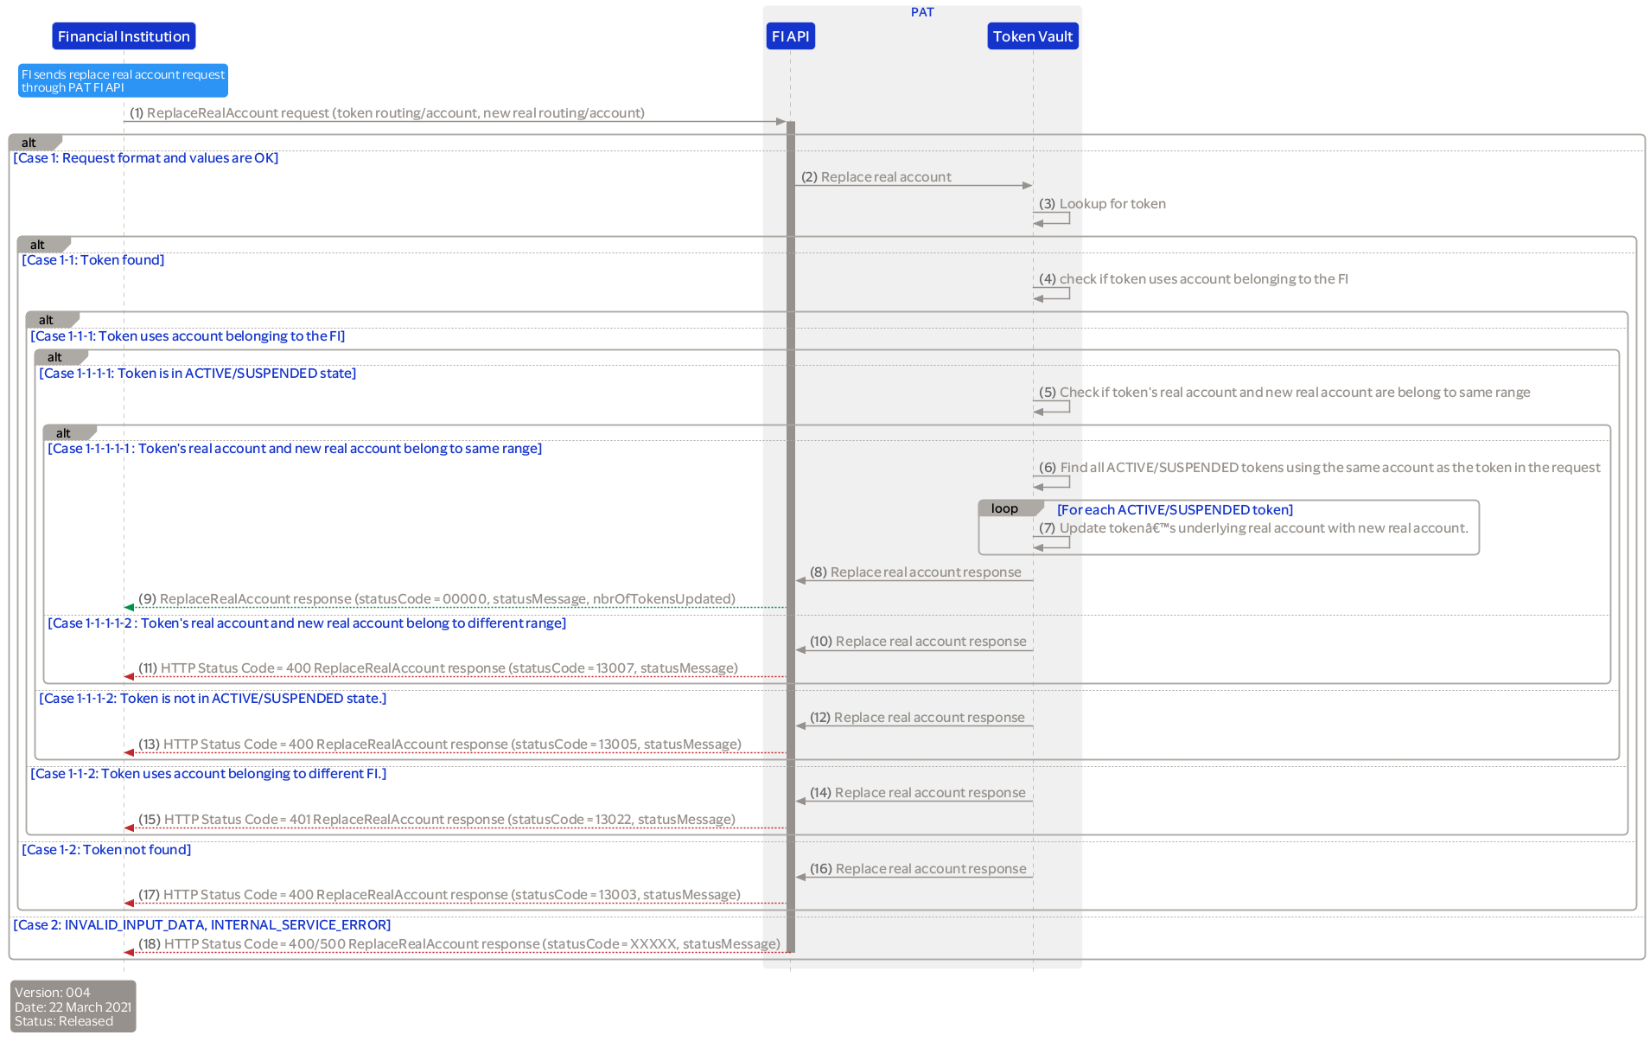Select the FI API participant header

click(x=789, y=35)
